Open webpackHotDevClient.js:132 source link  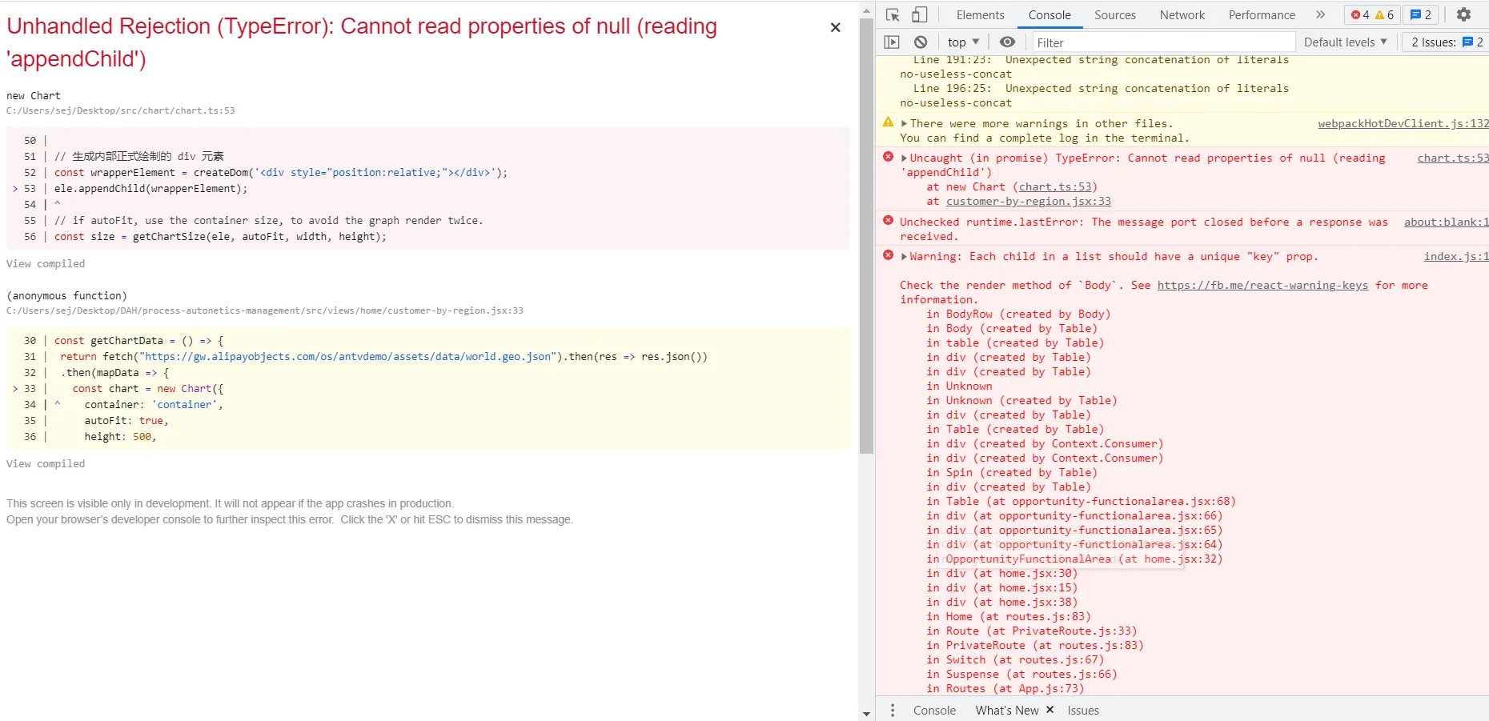point(1403,124)
